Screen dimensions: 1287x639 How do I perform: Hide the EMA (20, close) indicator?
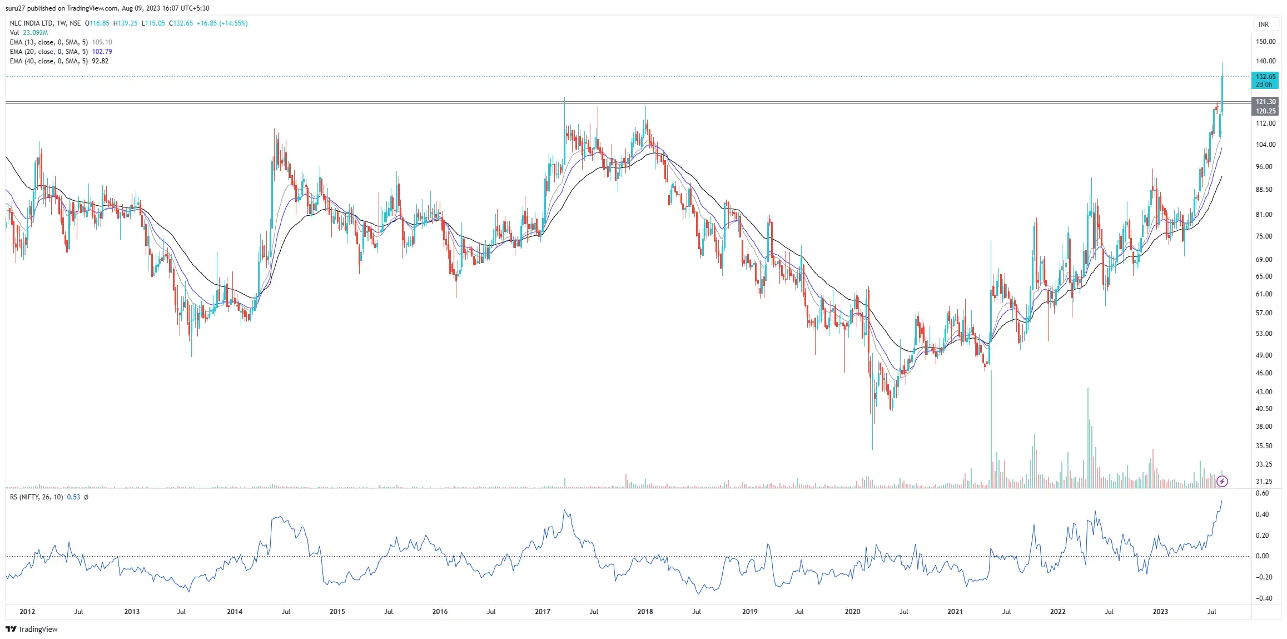49,51
